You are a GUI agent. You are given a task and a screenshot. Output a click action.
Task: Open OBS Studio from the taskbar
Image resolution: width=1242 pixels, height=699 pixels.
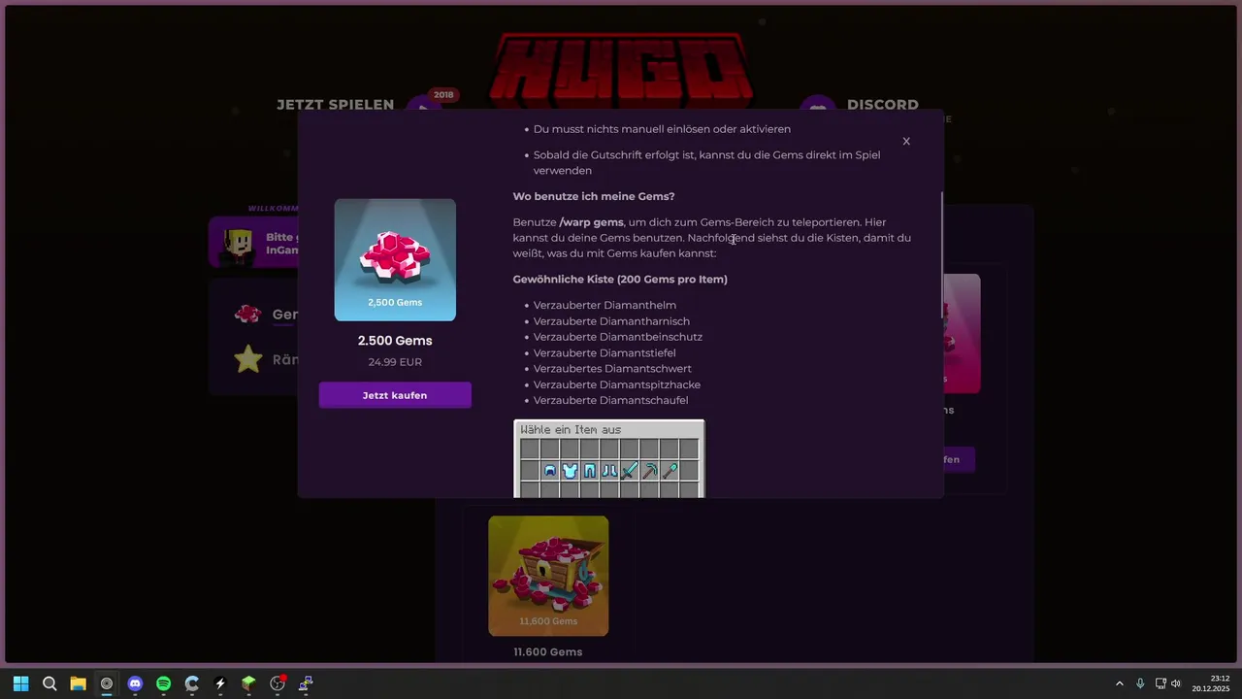(x=278, y=683)
